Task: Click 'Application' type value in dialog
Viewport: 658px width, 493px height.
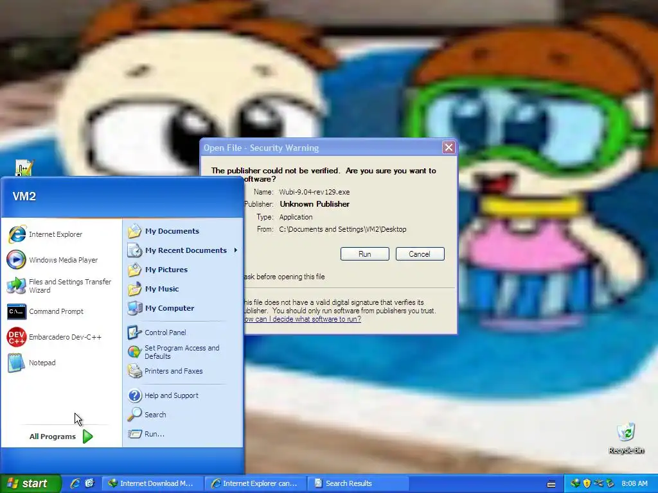Action: (296, 217)
